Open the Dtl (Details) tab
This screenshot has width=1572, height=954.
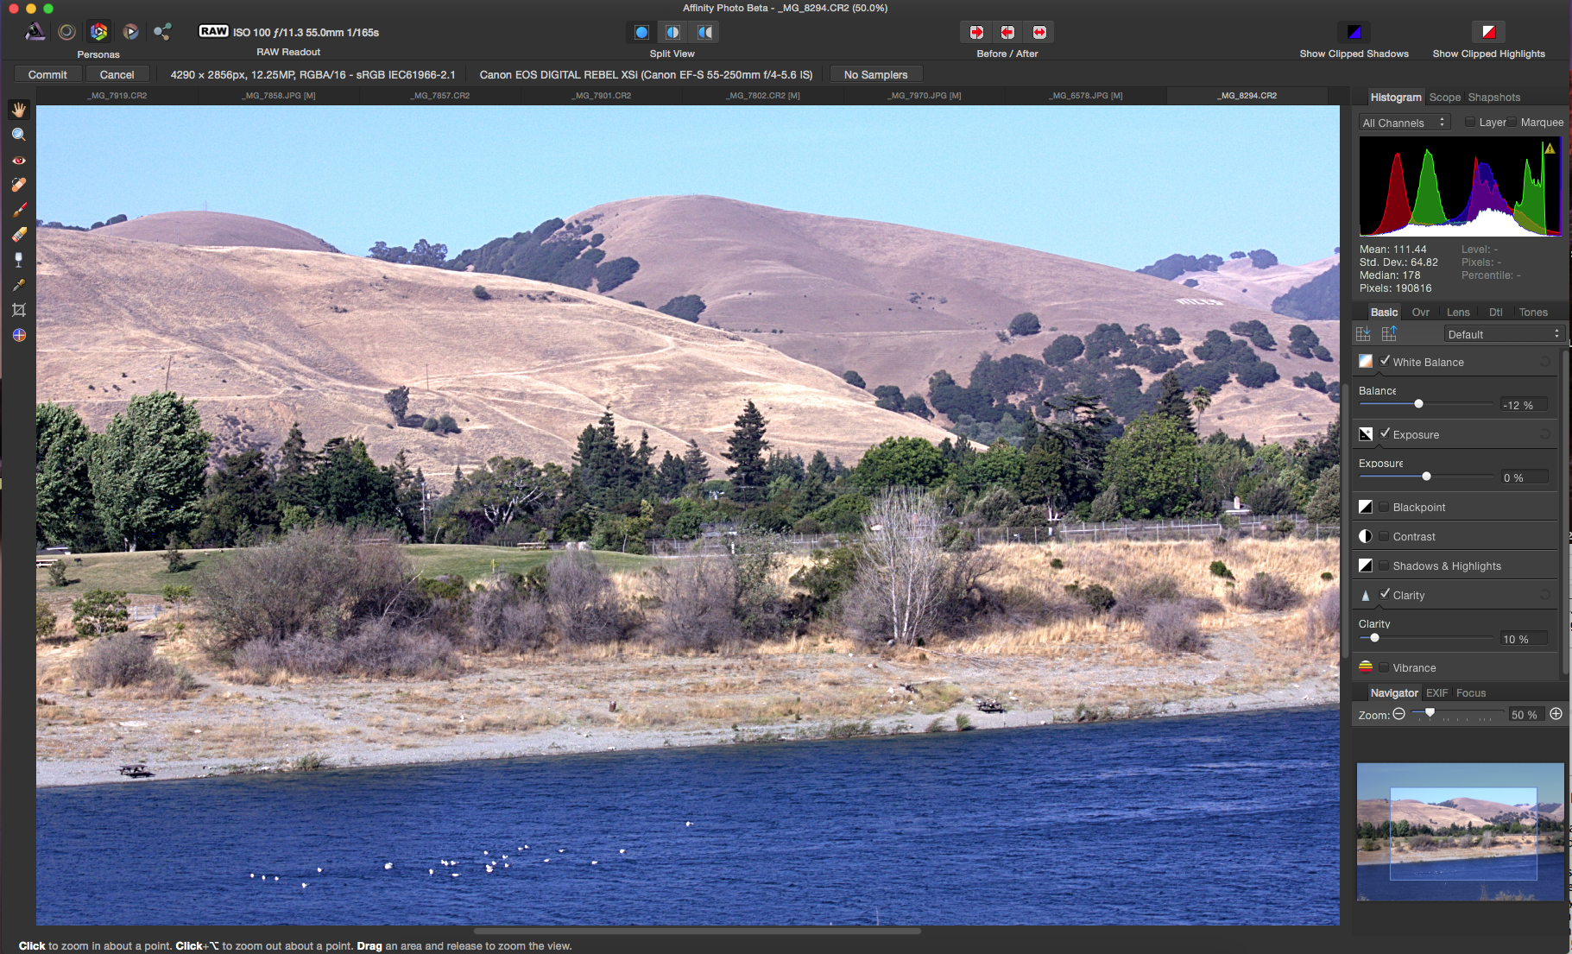point(1495,313)
